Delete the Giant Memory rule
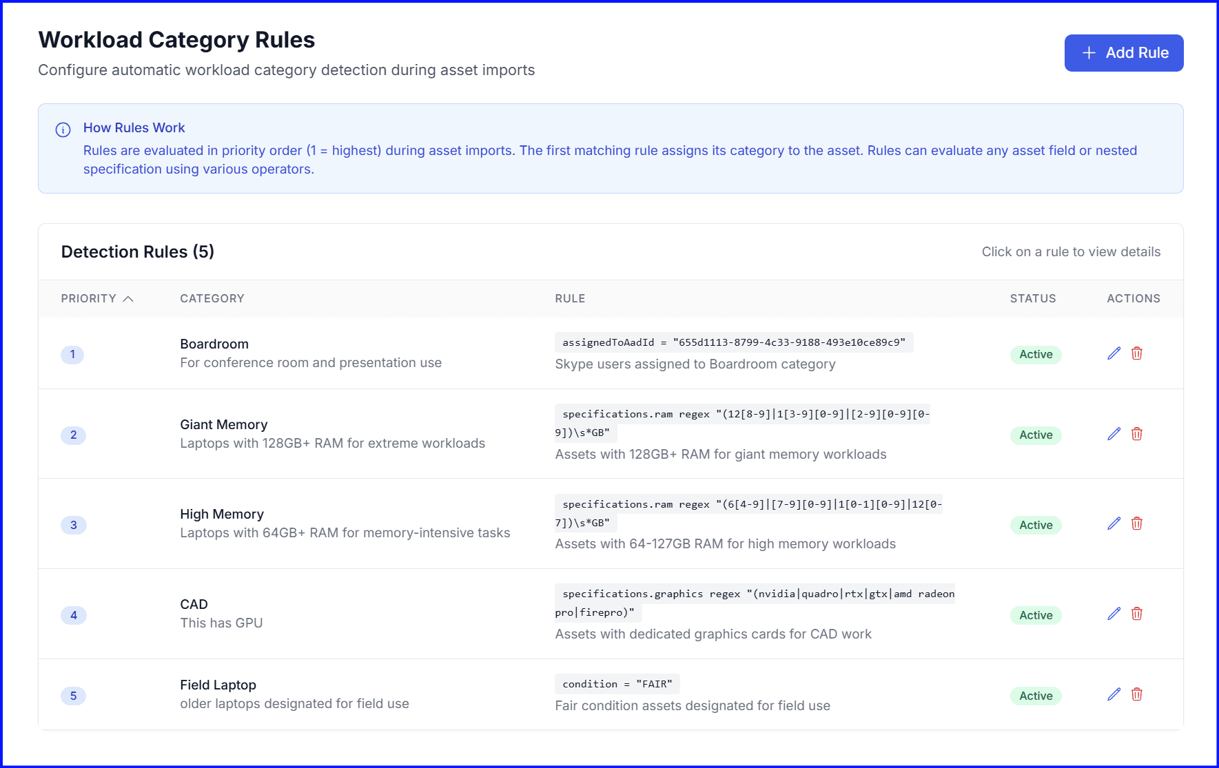The image size is (1219, 768). point(1137,434)
